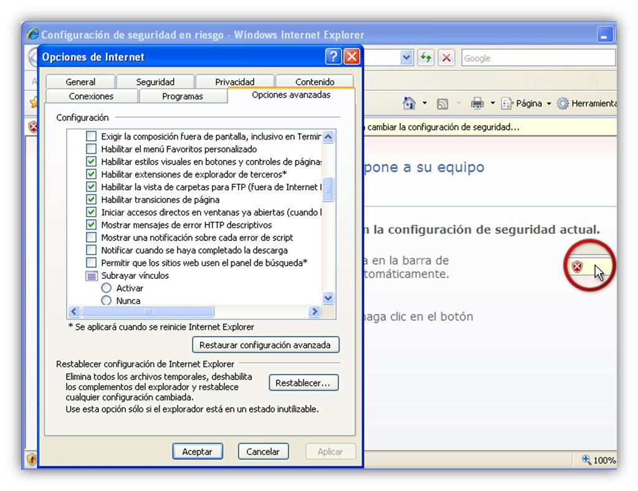Click the Restablecer... button
Screen dimensions: 638x491
303,383
